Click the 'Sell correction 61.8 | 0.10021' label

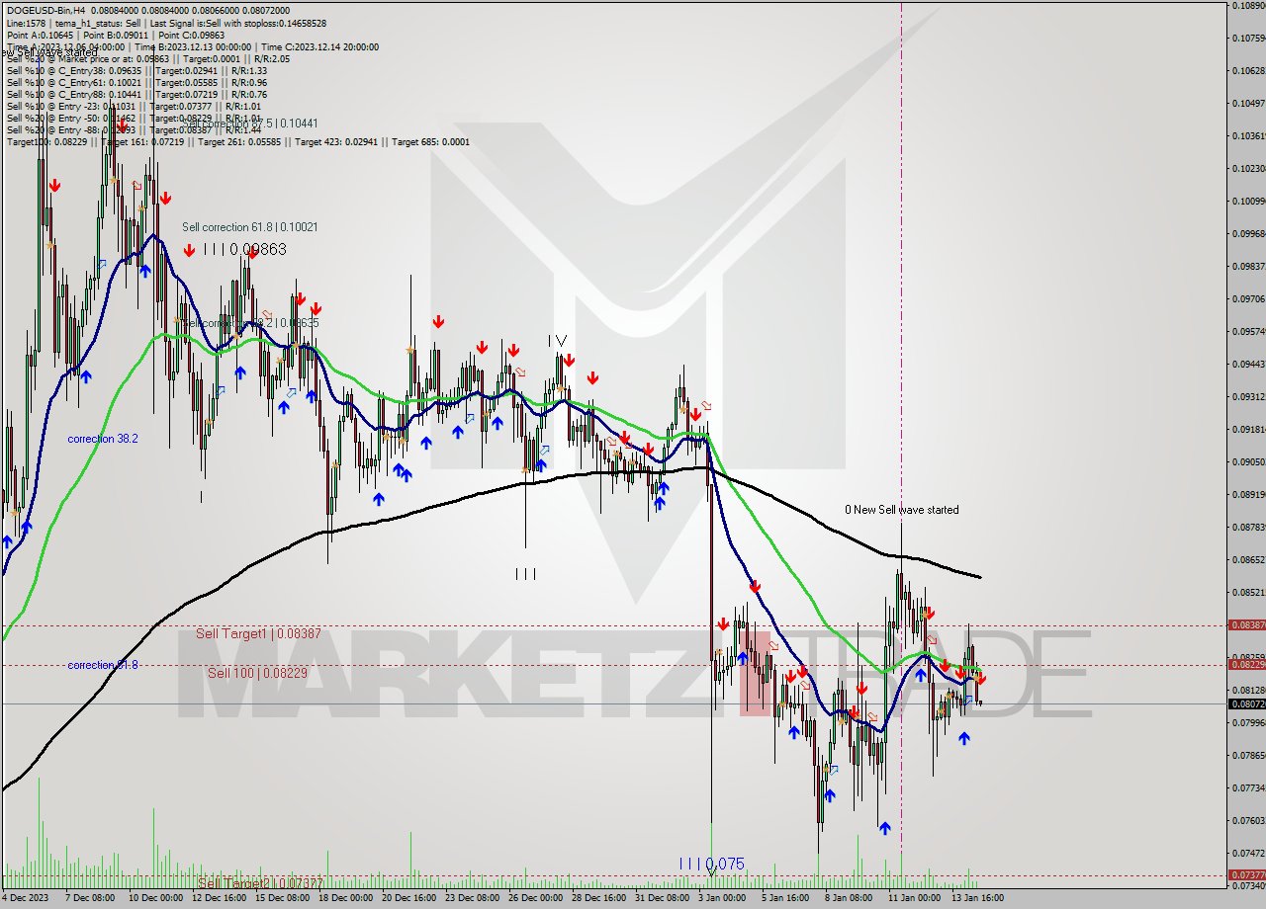tap(250, 227)
